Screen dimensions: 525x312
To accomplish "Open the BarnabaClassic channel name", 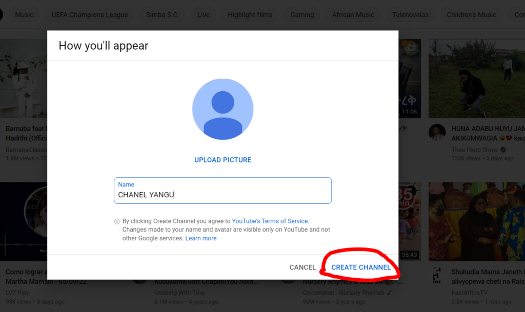I will point(27,150).
